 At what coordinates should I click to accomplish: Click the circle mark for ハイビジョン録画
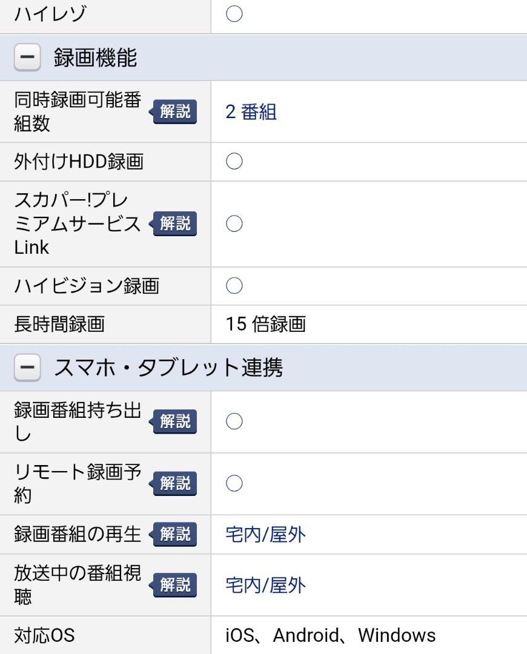click(234, 286)
